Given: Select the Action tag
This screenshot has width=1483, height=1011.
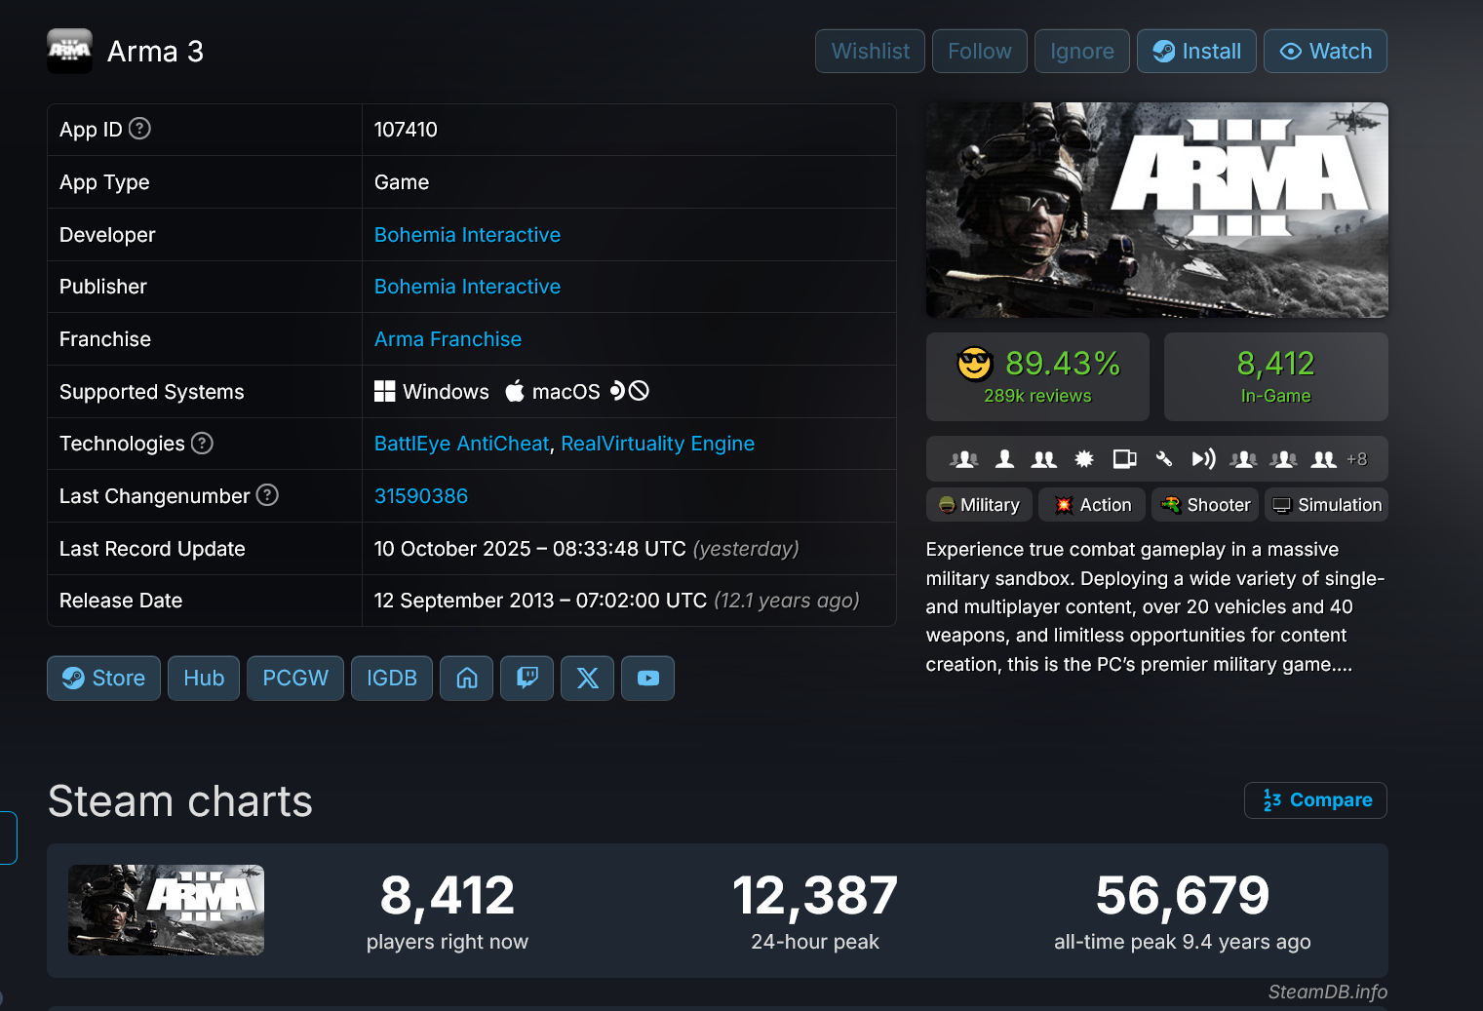Looking at the screenshot, I should (1092, 505).
